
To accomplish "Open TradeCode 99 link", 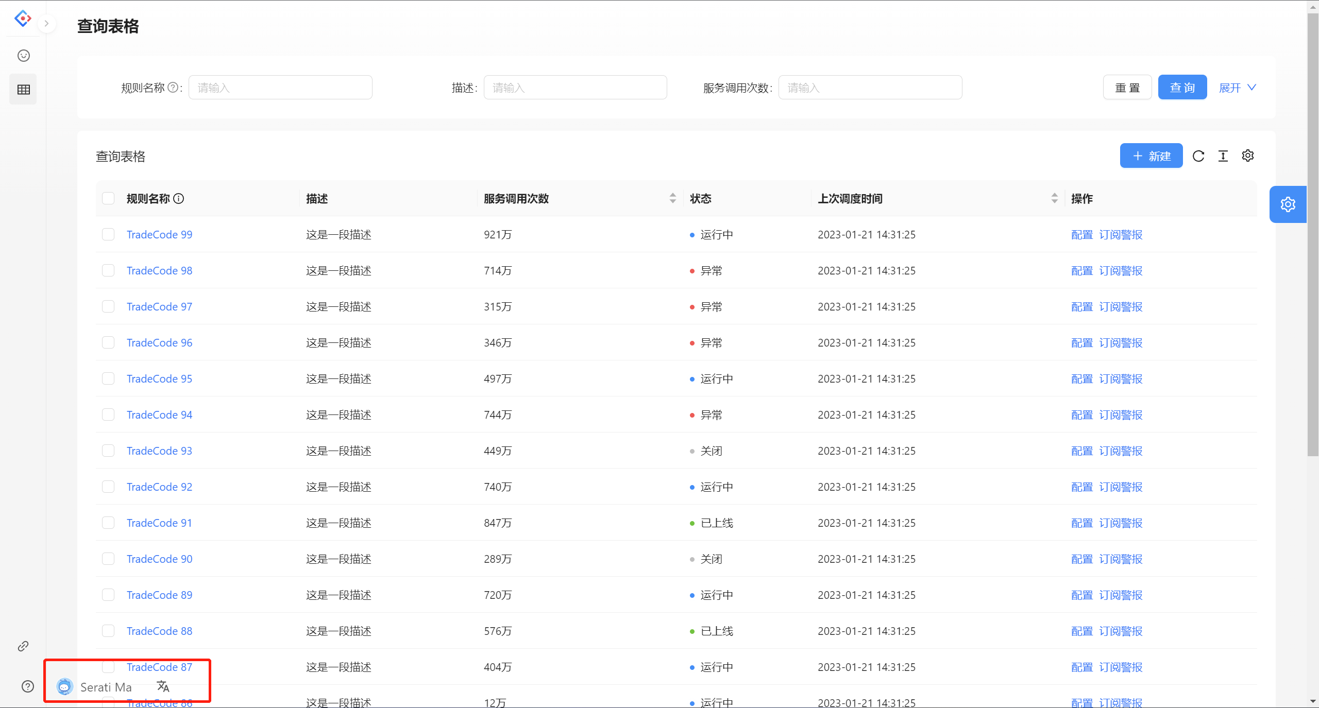I will click(x=159, y=234).
